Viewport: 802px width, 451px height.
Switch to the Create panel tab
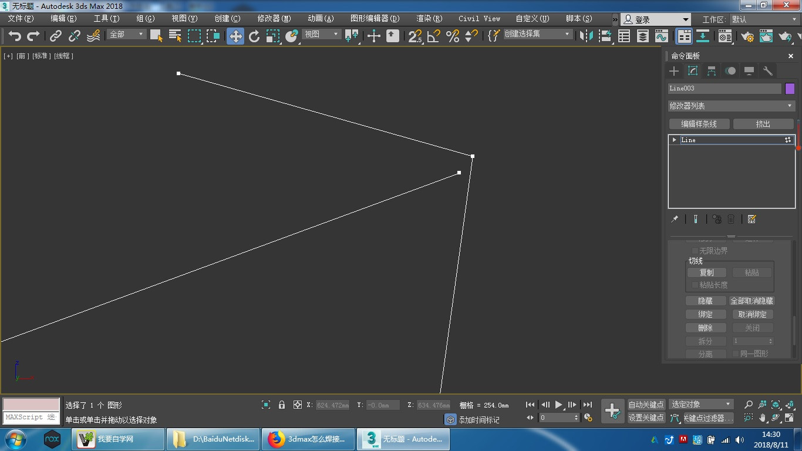[x=674, y=71]
